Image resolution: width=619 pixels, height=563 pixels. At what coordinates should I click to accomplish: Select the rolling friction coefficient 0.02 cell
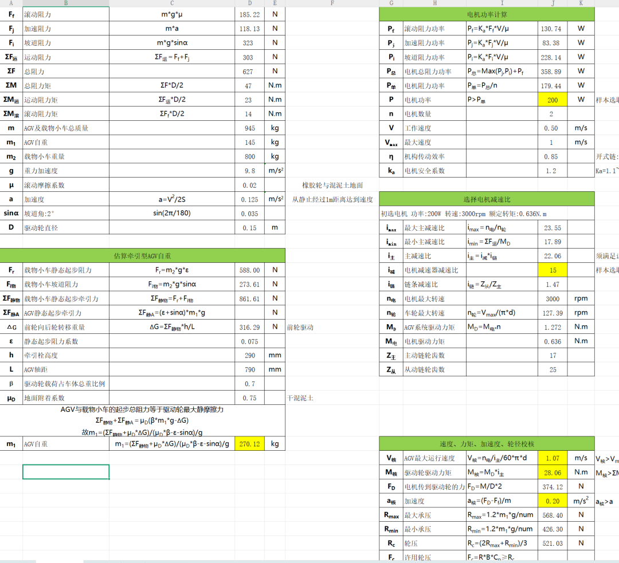pyautogui.click(x=249, y=185)
